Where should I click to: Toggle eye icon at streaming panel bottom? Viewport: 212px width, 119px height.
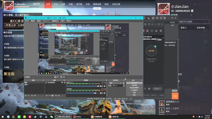pos(145,89)
